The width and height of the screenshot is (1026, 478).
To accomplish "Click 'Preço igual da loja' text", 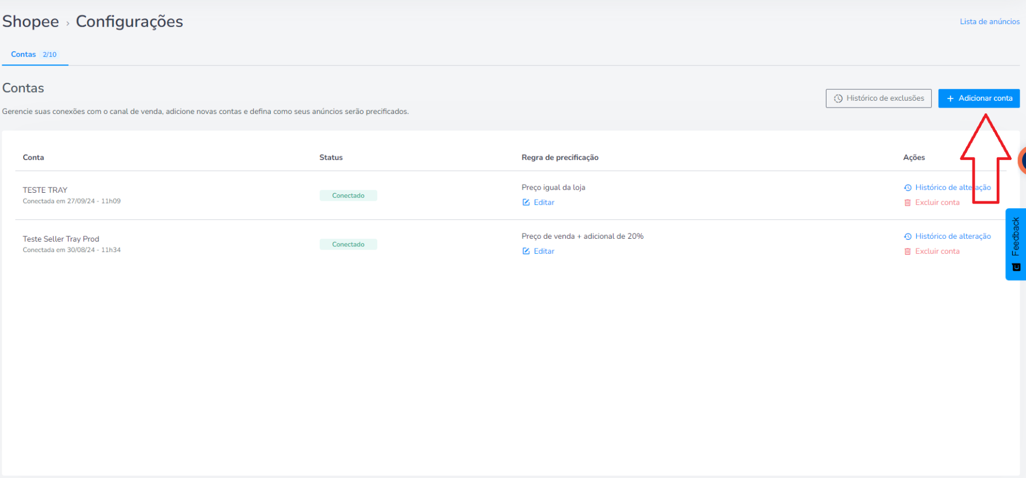I will [x=553, y=188].
